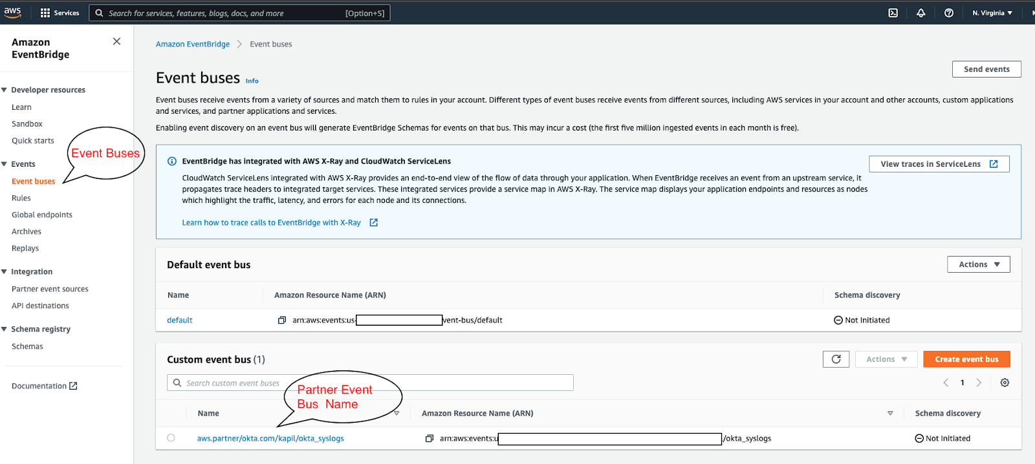
Task: Click the Info link beside Event buses
Action: coord(252,81)
